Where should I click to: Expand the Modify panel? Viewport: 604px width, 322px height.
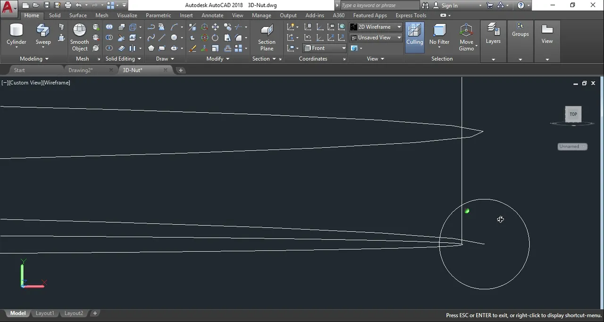pyautogui.click(x=218, y=59)
